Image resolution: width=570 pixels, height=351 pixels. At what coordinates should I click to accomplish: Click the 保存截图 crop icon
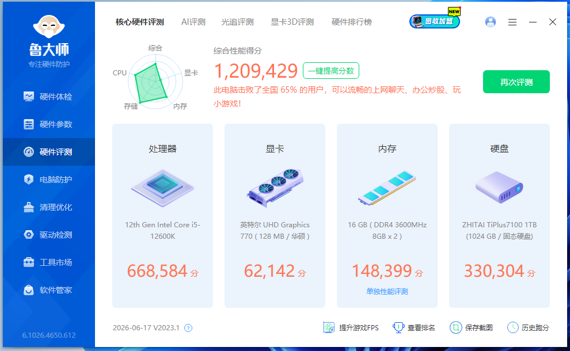coord(455,328)
